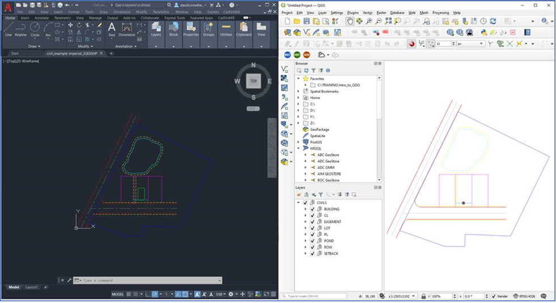Click the QGIS Zoom In tool
Viewport: 556px width, 303px height.
click(369, 21)
